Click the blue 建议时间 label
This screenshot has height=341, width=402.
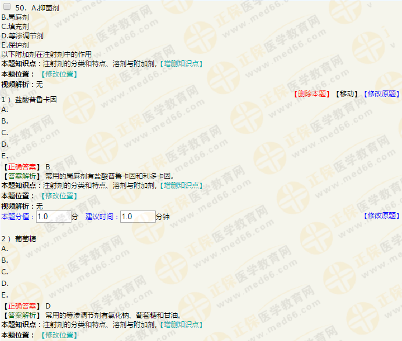point(102,217)
